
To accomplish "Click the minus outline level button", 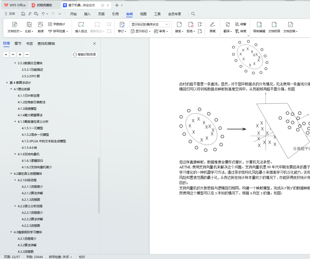I will tap(27, 54).
